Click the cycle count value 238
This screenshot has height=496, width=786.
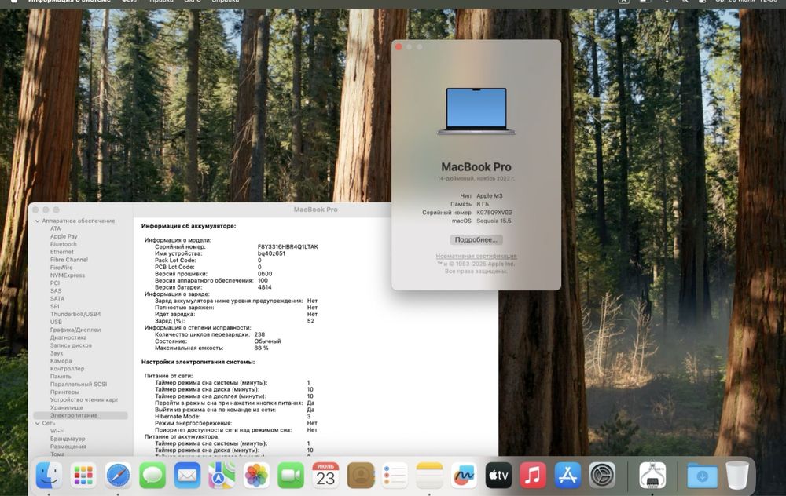(259, 334)
